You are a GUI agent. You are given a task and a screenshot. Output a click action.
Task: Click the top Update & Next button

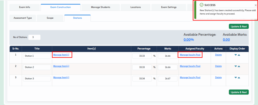tap(239, 26)
